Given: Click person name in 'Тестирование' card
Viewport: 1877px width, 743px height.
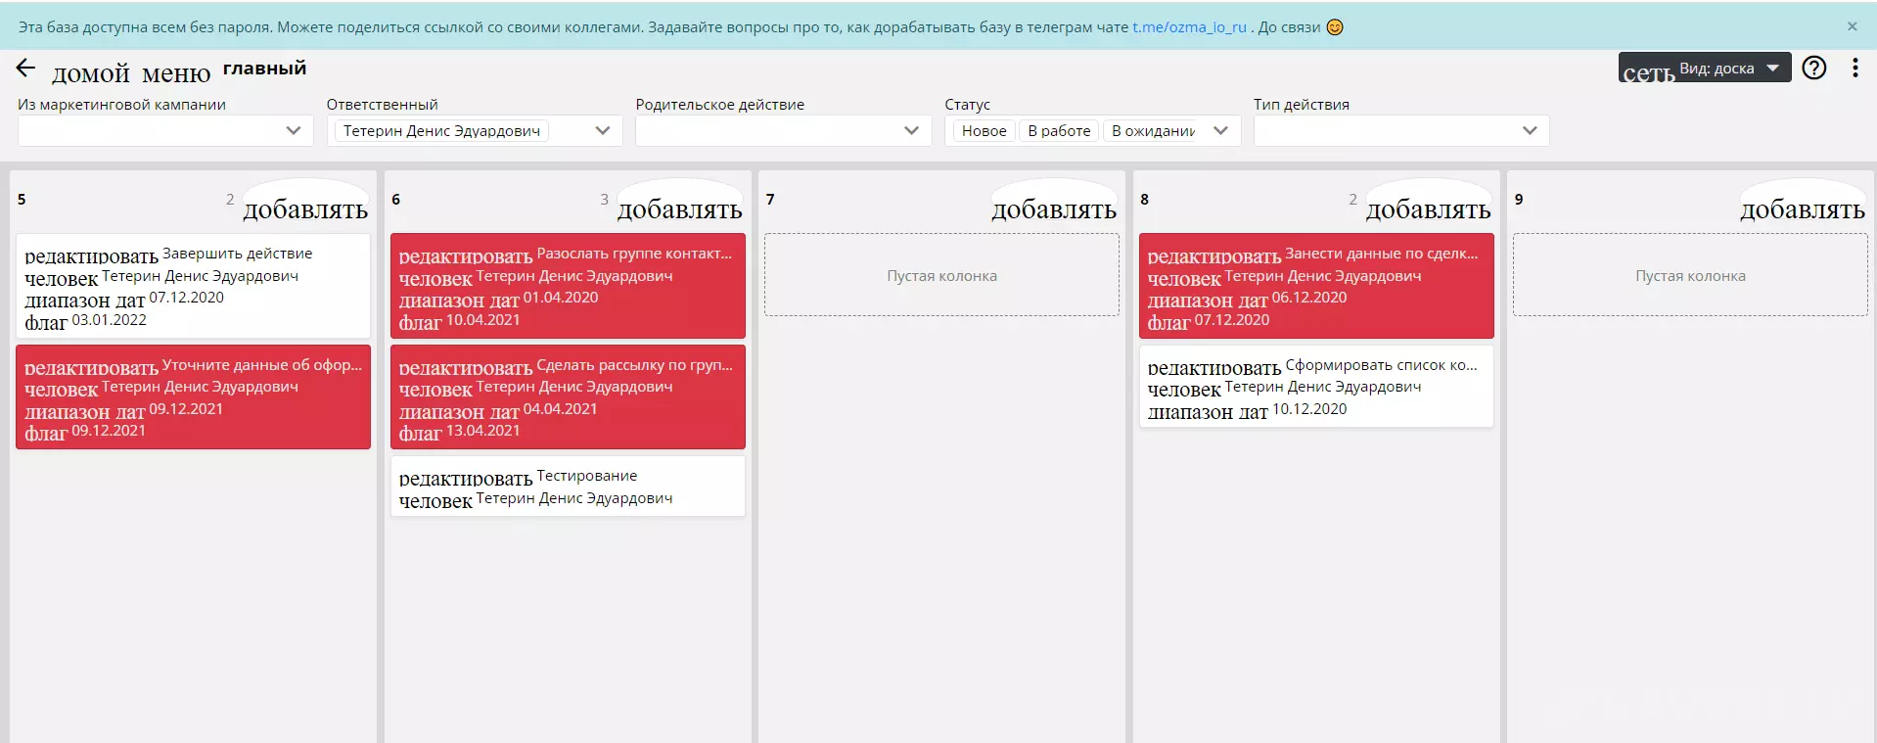Looking at the screenshot, I should (574, 498).
